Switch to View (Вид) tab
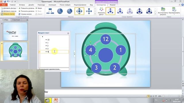Viewport: 184px width, 103px height. (x=91, y=5)
